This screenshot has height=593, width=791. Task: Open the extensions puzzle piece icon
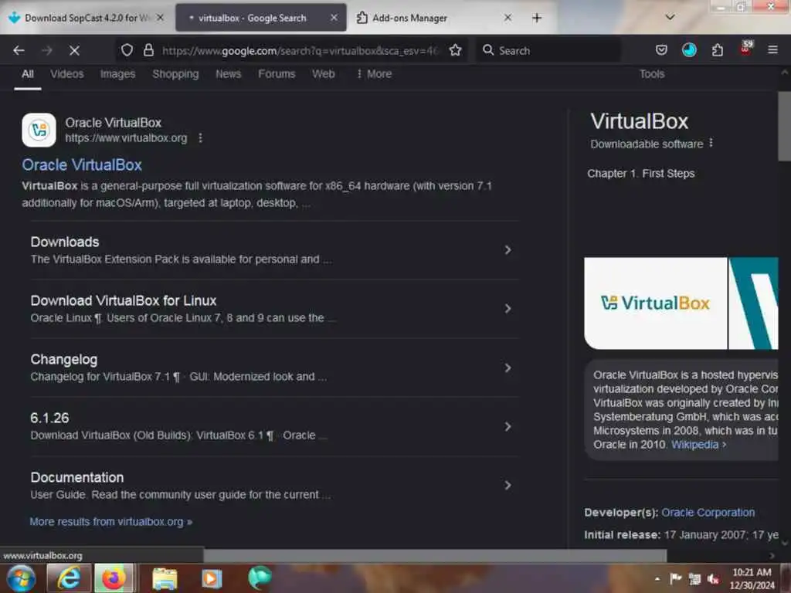click(718, 50)
